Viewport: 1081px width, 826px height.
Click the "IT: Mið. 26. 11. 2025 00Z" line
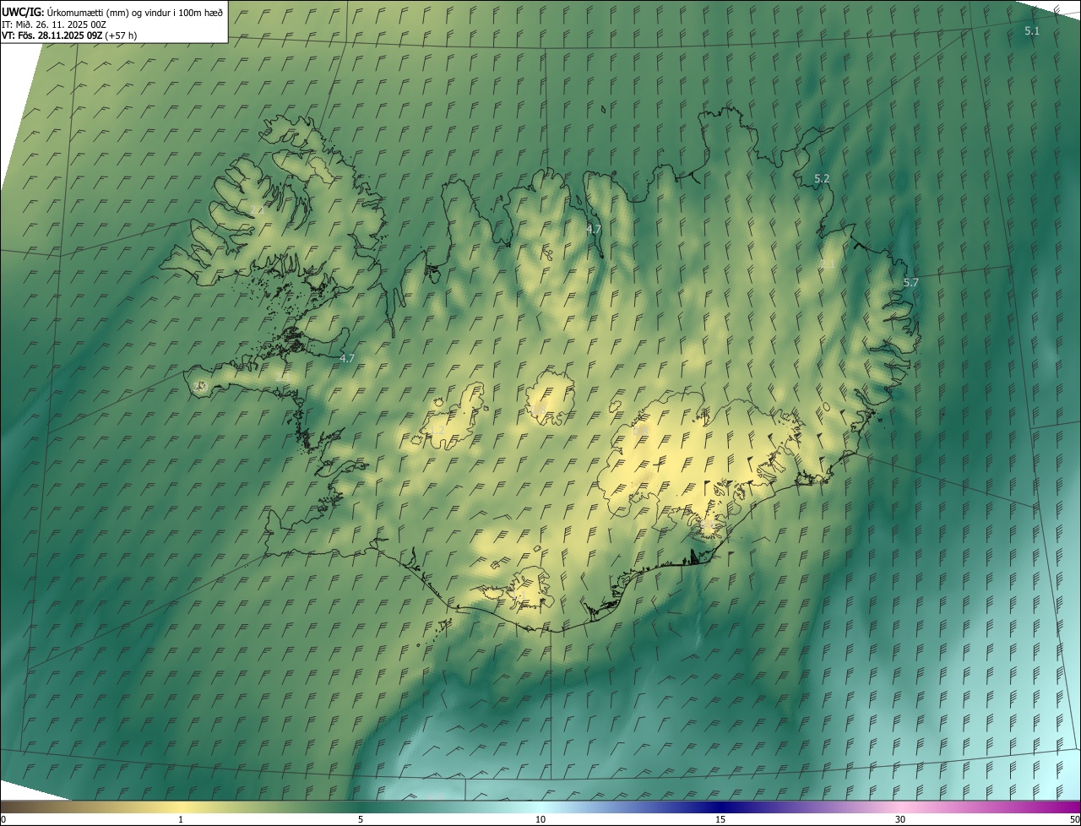click(53, 24)
